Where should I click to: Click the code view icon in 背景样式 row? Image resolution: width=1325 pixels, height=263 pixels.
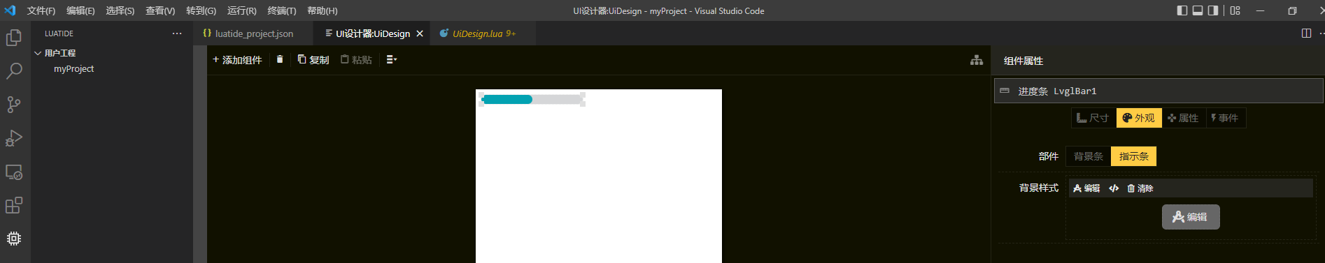(1114, 188)
